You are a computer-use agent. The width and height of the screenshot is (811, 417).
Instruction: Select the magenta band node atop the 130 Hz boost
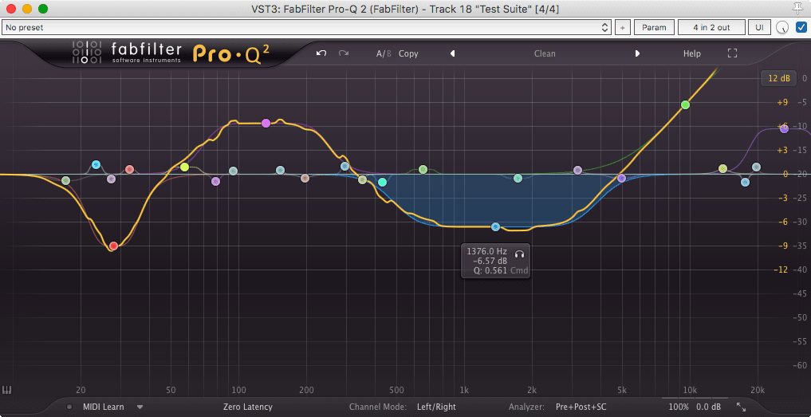[266, 123]
